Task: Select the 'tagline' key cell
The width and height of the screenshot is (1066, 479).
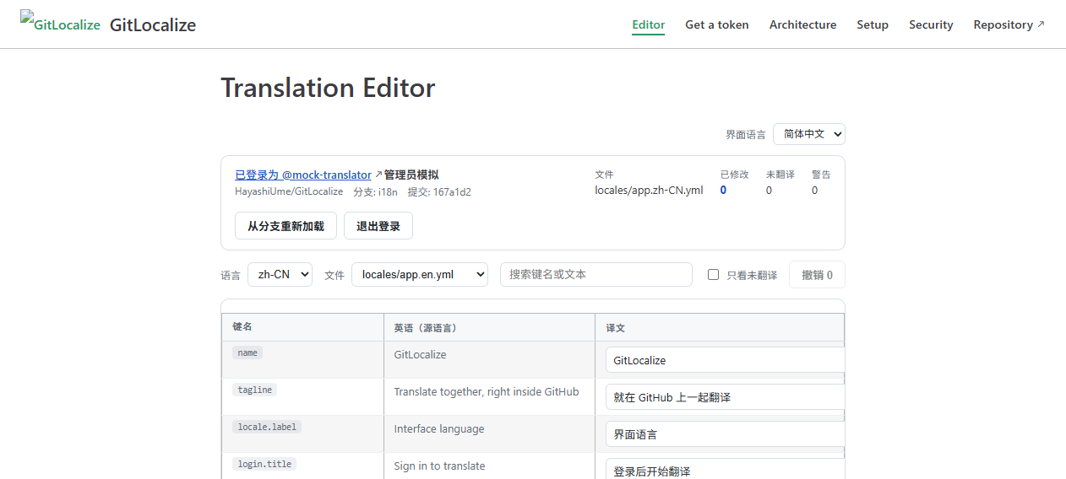Action: point(302,397)
